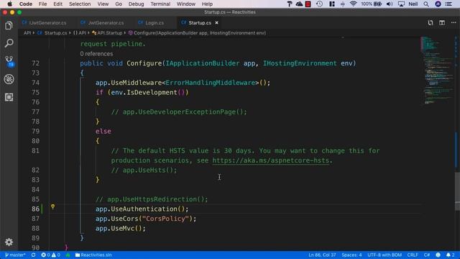Open the Explorer view in activity bar
Viewport: 460px width, 259px height.
tap(9, 26)
